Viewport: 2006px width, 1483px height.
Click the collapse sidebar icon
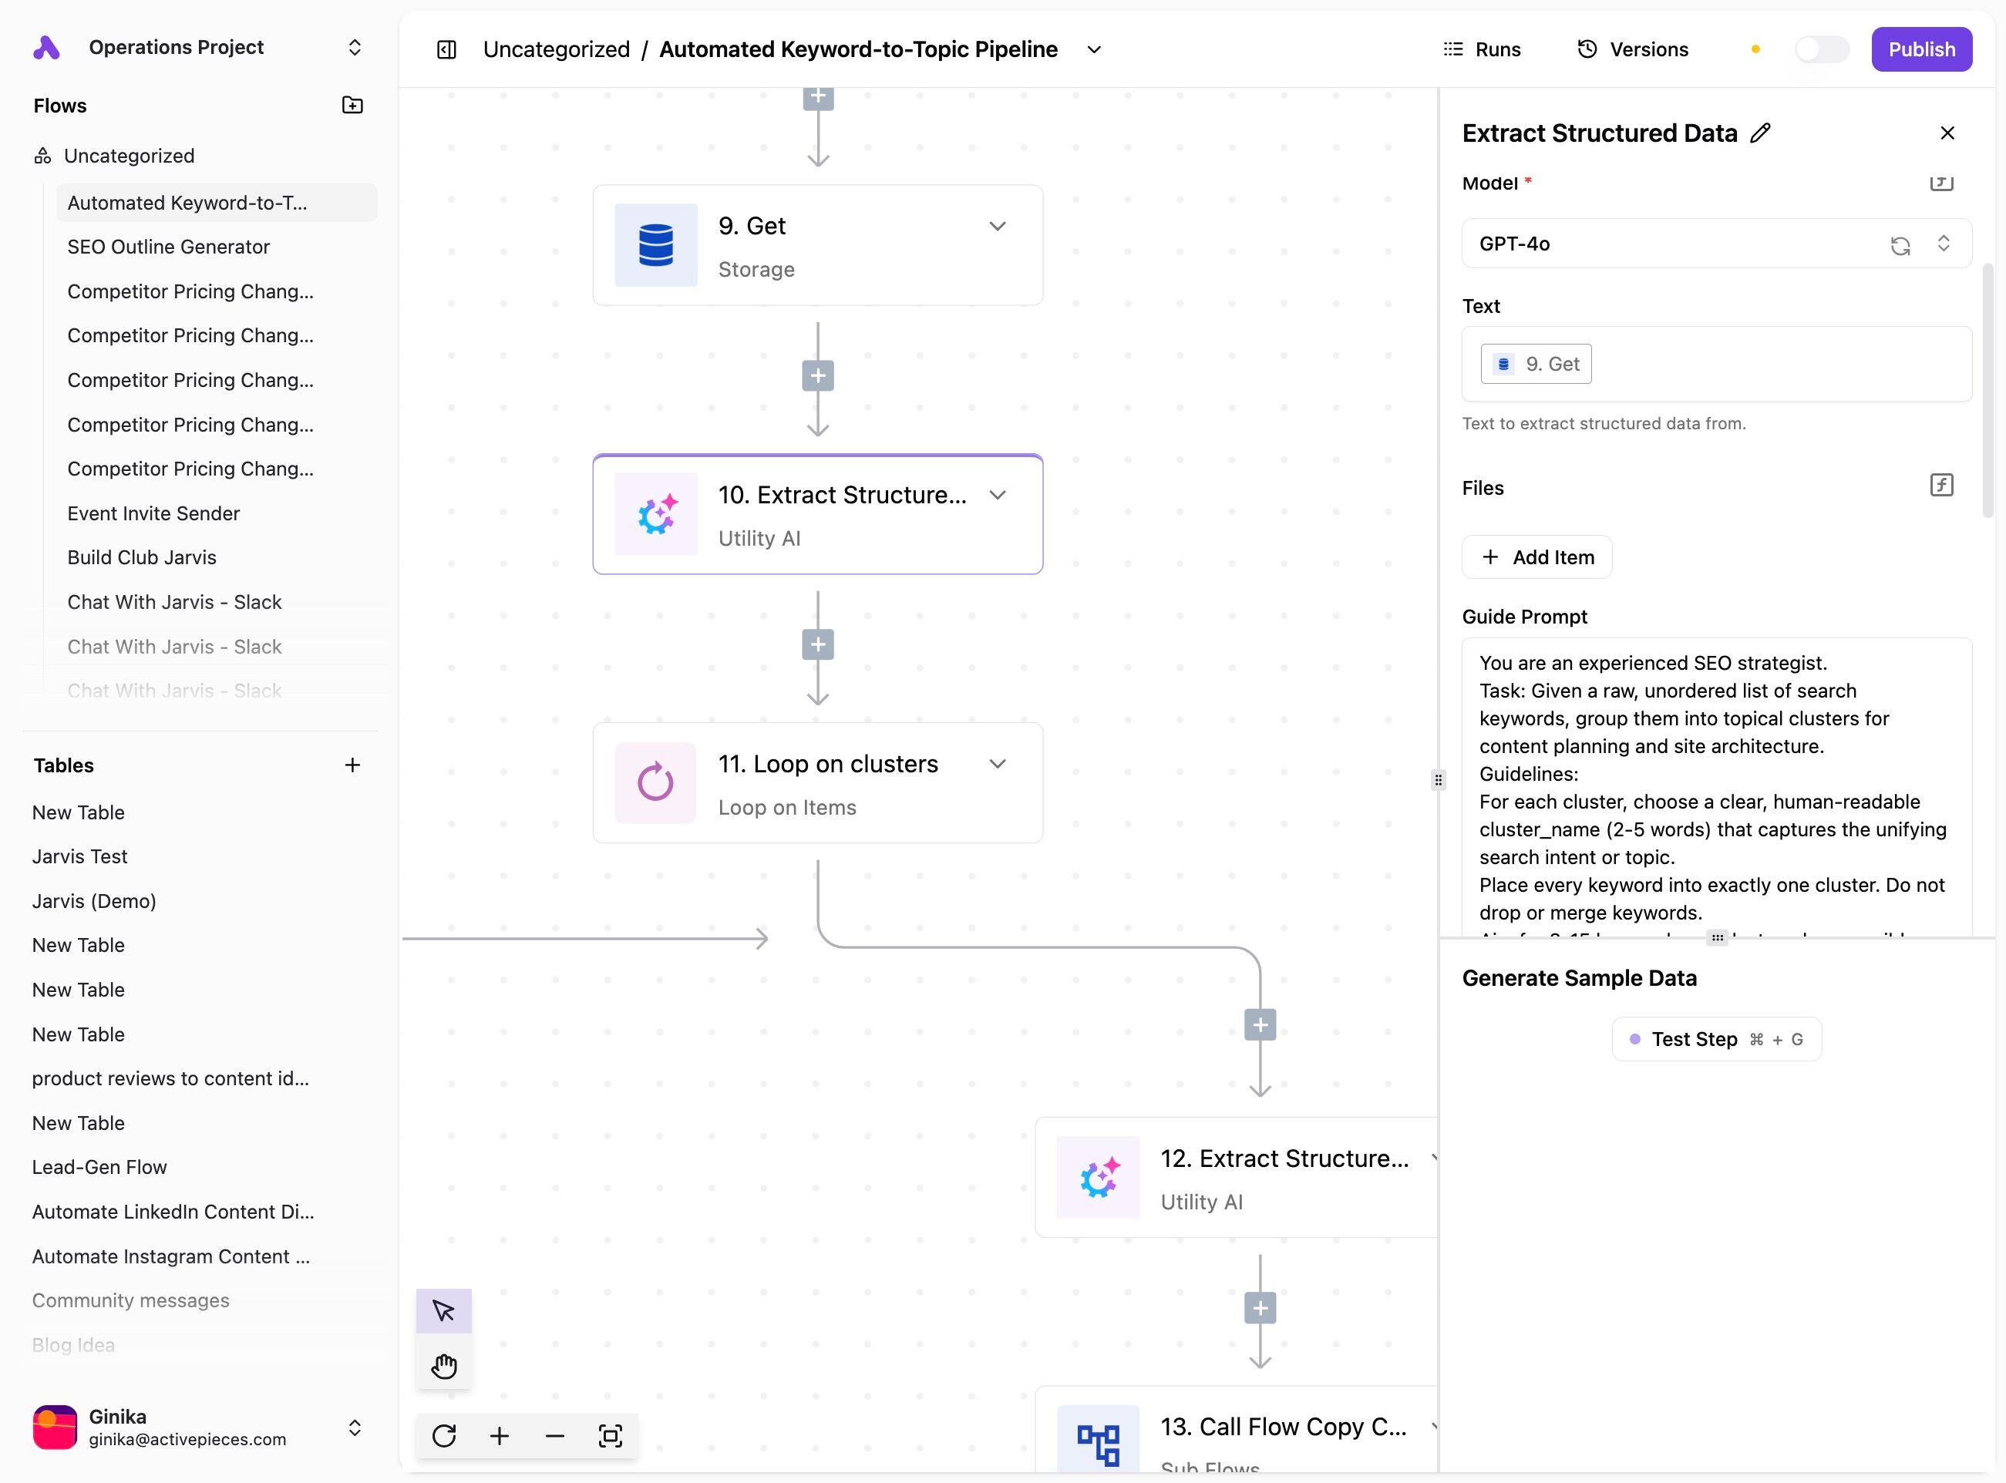coord(446,49)
